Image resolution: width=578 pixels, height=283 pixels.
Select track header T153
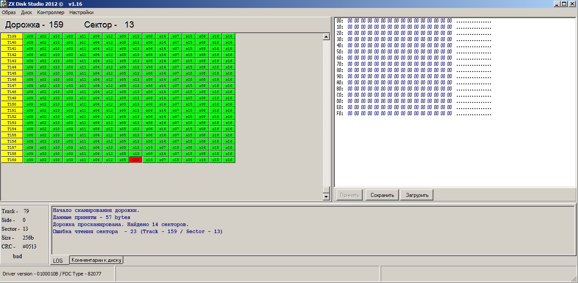tap(12, 123)
